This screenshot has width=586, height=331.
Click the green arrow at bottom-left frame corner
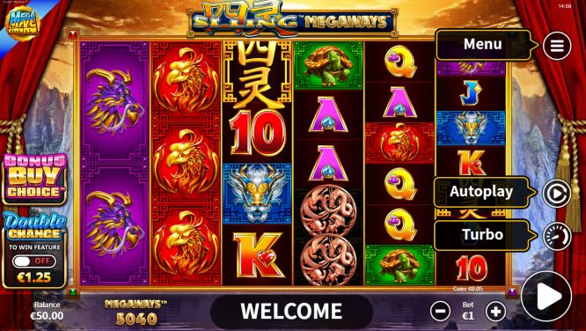(x=72, y=291)
